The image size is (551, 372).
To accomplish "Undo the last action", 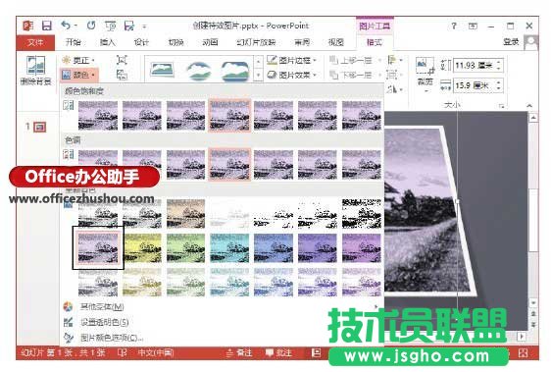I will coord(66,26).
